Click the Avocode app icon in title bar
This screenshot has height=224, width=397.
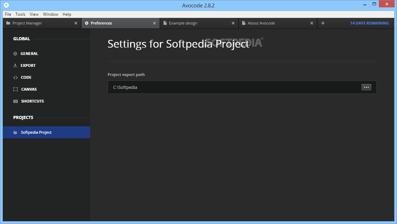click(x=6, y=5)
